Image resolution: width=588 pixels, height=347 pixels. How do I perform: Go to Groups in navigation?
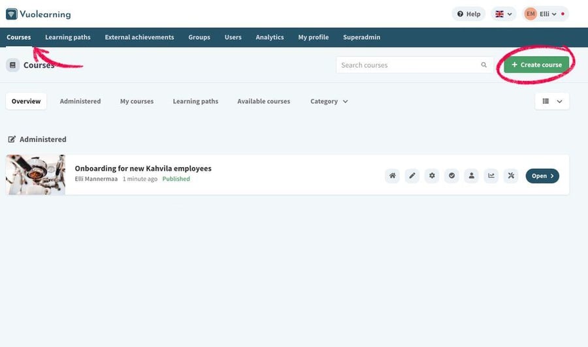pyautogui.click(x=199, y=37)
